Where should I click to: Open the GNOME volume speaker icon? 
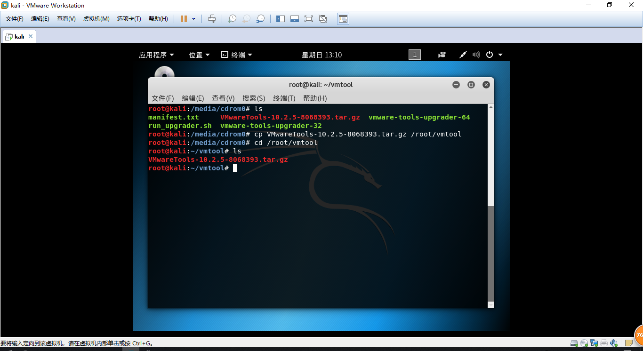(x=476, y=55)
